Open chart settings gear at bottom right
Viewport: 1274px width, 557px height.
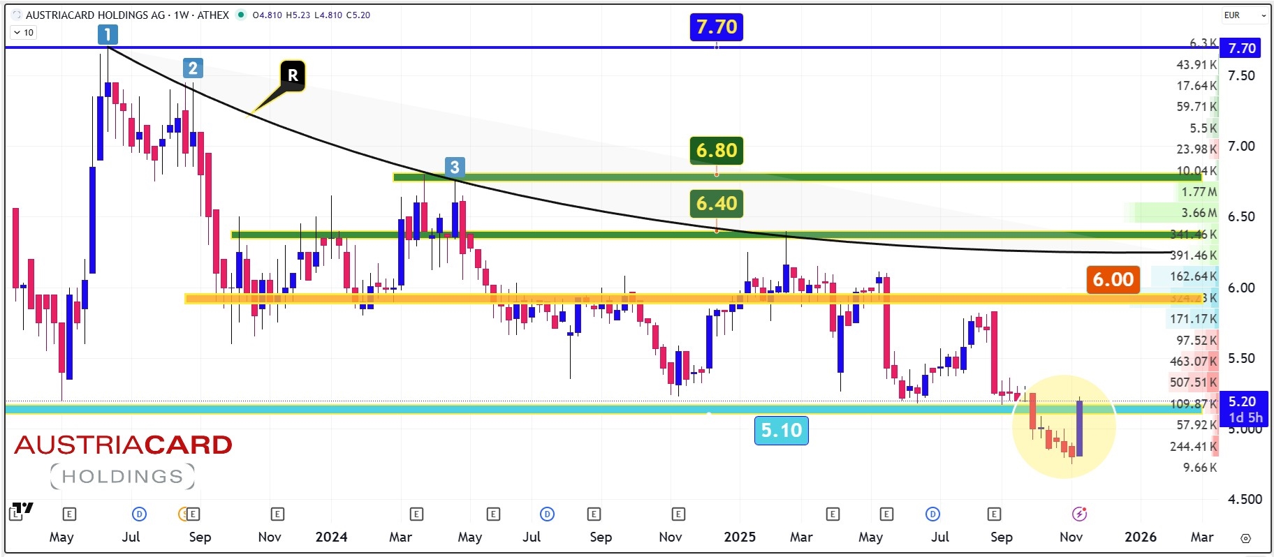1245,538
